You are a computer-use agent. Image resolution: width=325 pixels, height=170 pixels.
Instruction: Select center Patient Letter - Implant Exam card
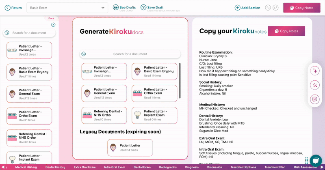click(x=154, y=115)
